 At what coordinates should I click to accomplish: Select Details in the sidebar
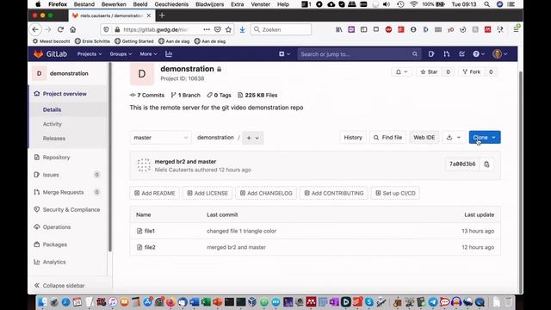point(52,109)
